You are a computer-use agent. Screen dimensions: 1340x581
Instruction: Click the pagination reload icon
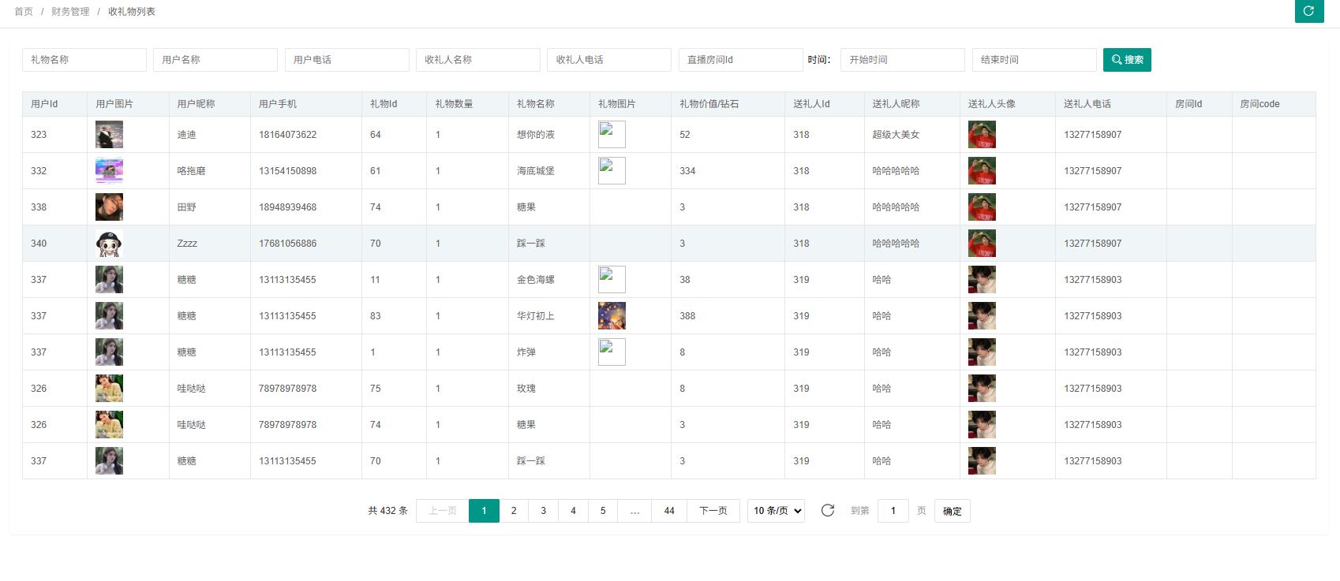tap(827, 511)
